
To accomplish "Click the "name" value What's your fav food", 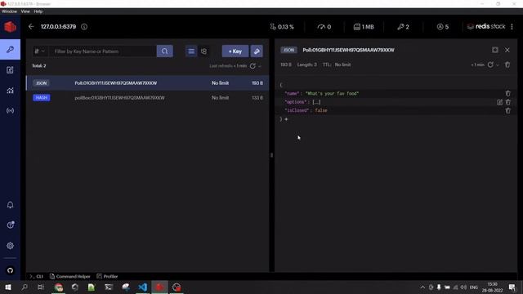I will tap(332, 94).
